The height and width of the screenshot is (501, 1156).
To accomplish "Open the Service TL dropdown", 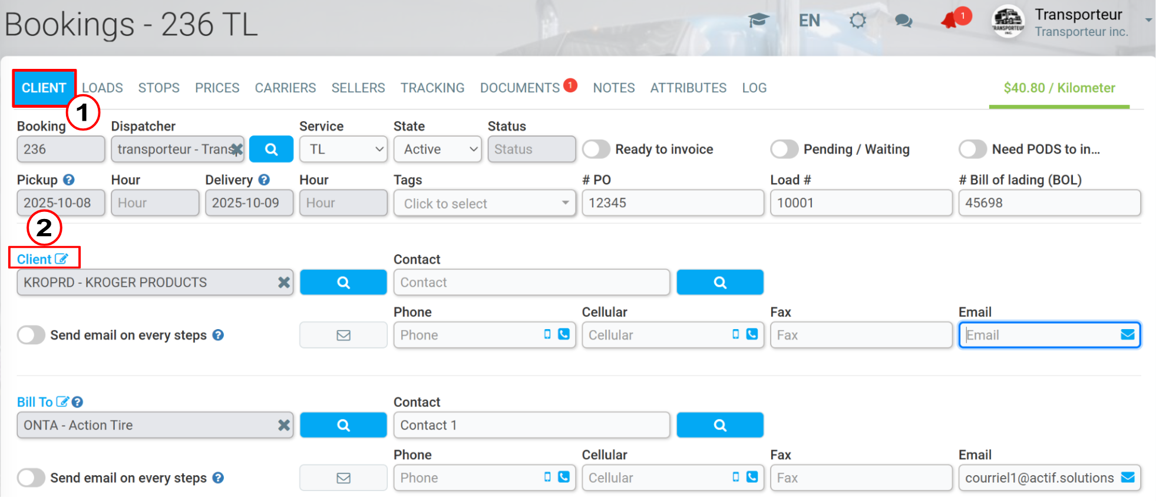I will (344, 149).
